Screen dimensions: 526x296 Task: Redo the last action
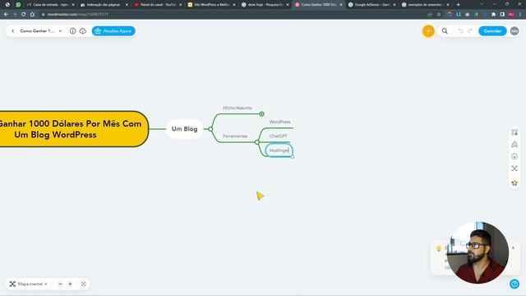470,31
